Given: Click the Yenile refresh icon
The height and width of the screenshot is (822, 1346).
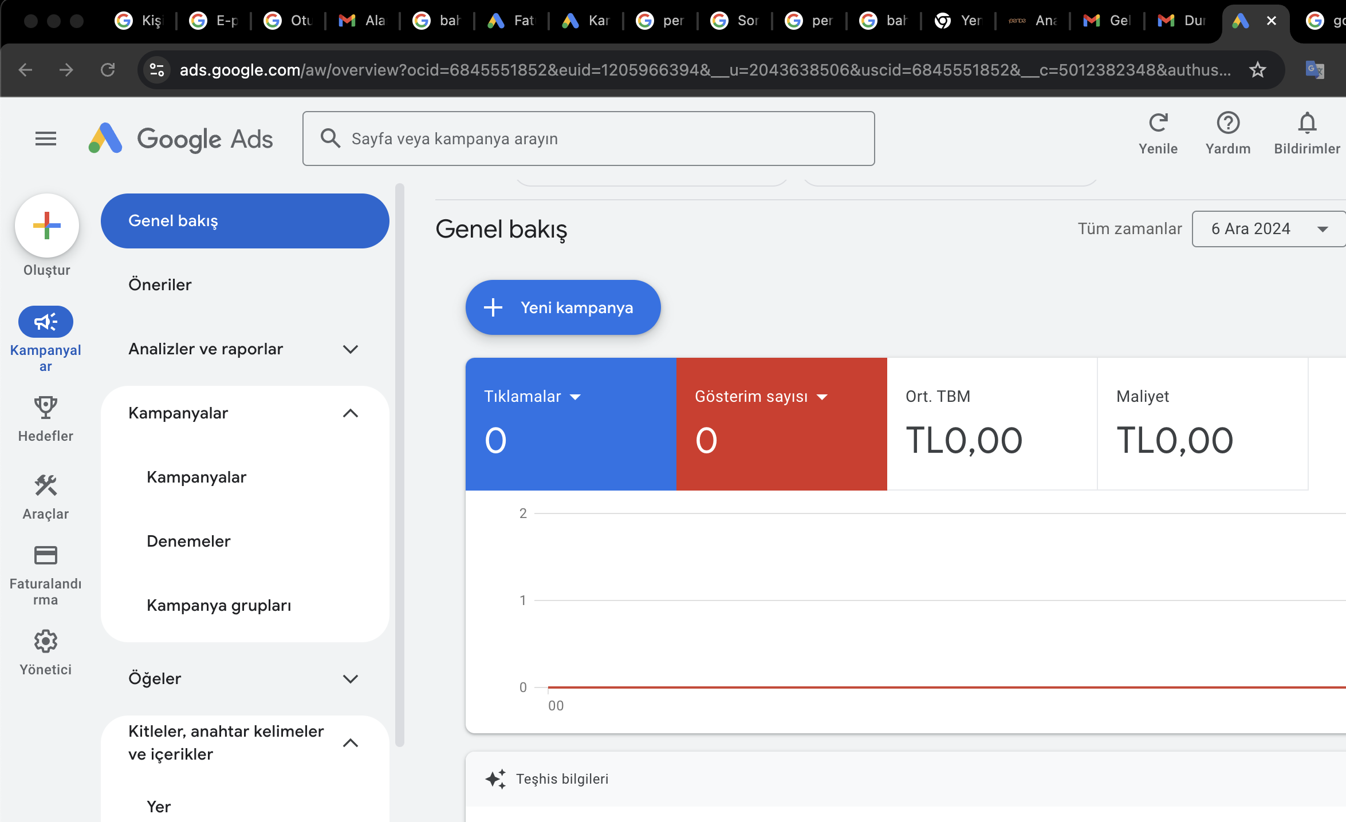Looking at the screenshot, I should (1158, 123).
